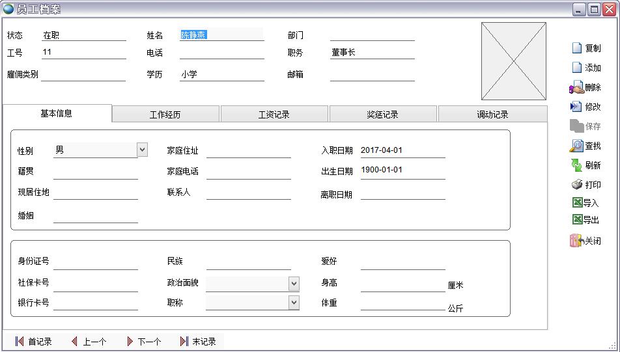Open the 工资记录 tab
The width and height of the screenshot is (620, 352).
pyautogui.click(x=274, y=115)
